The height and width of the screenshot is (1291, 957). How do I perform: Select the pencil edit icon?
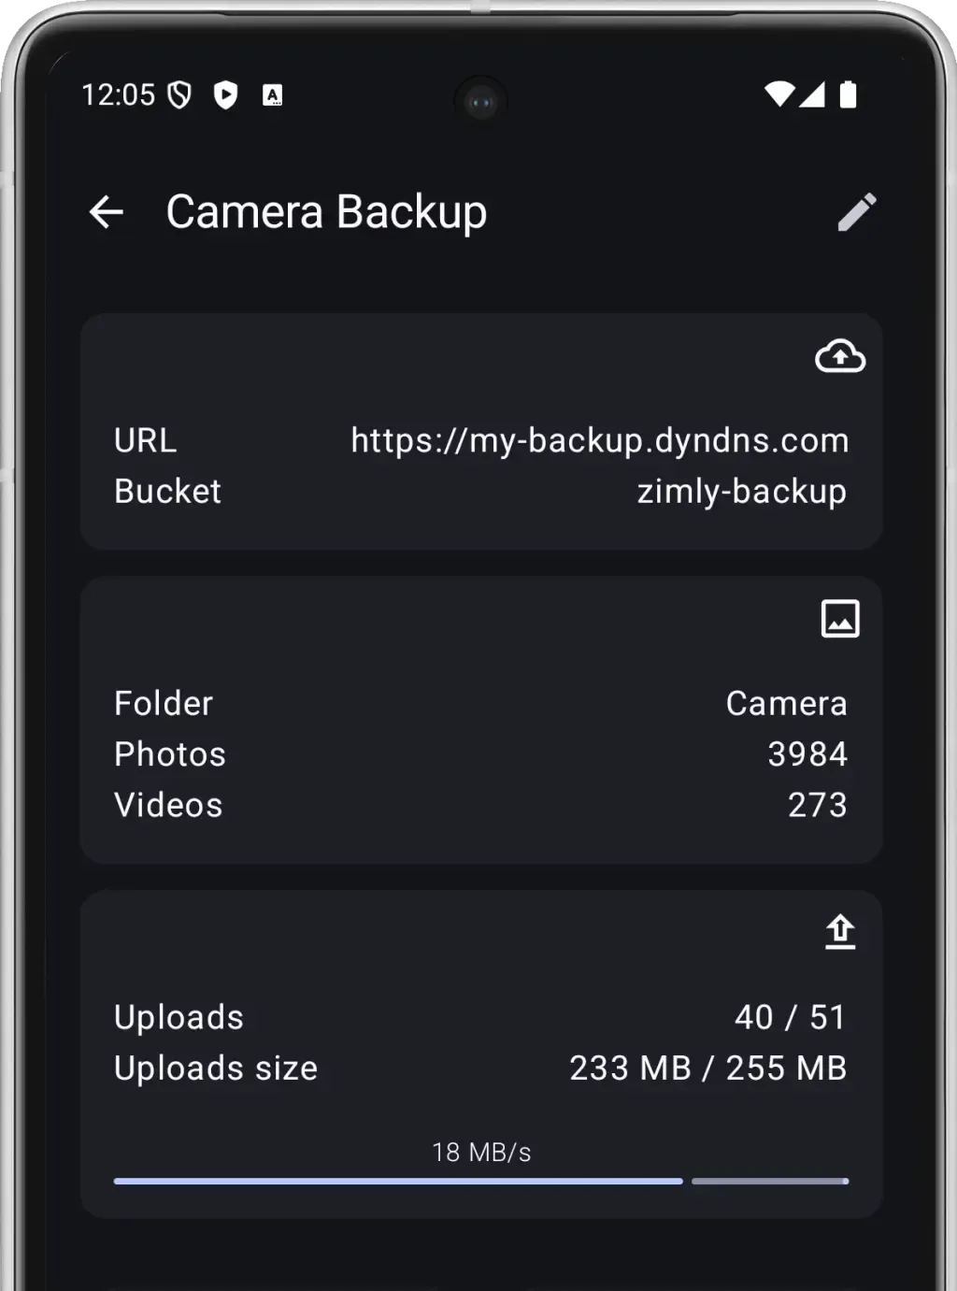(x=857, y=211)
